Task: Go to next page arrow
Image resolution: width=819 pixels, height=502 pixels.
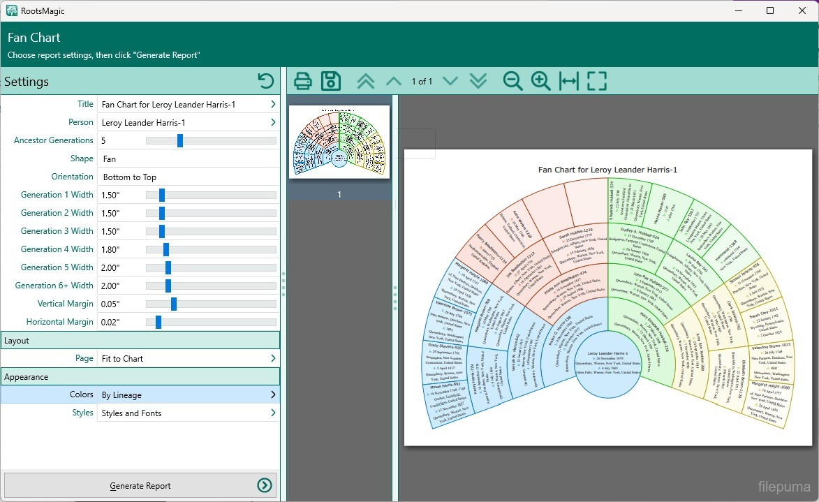Action: point(450,81)
